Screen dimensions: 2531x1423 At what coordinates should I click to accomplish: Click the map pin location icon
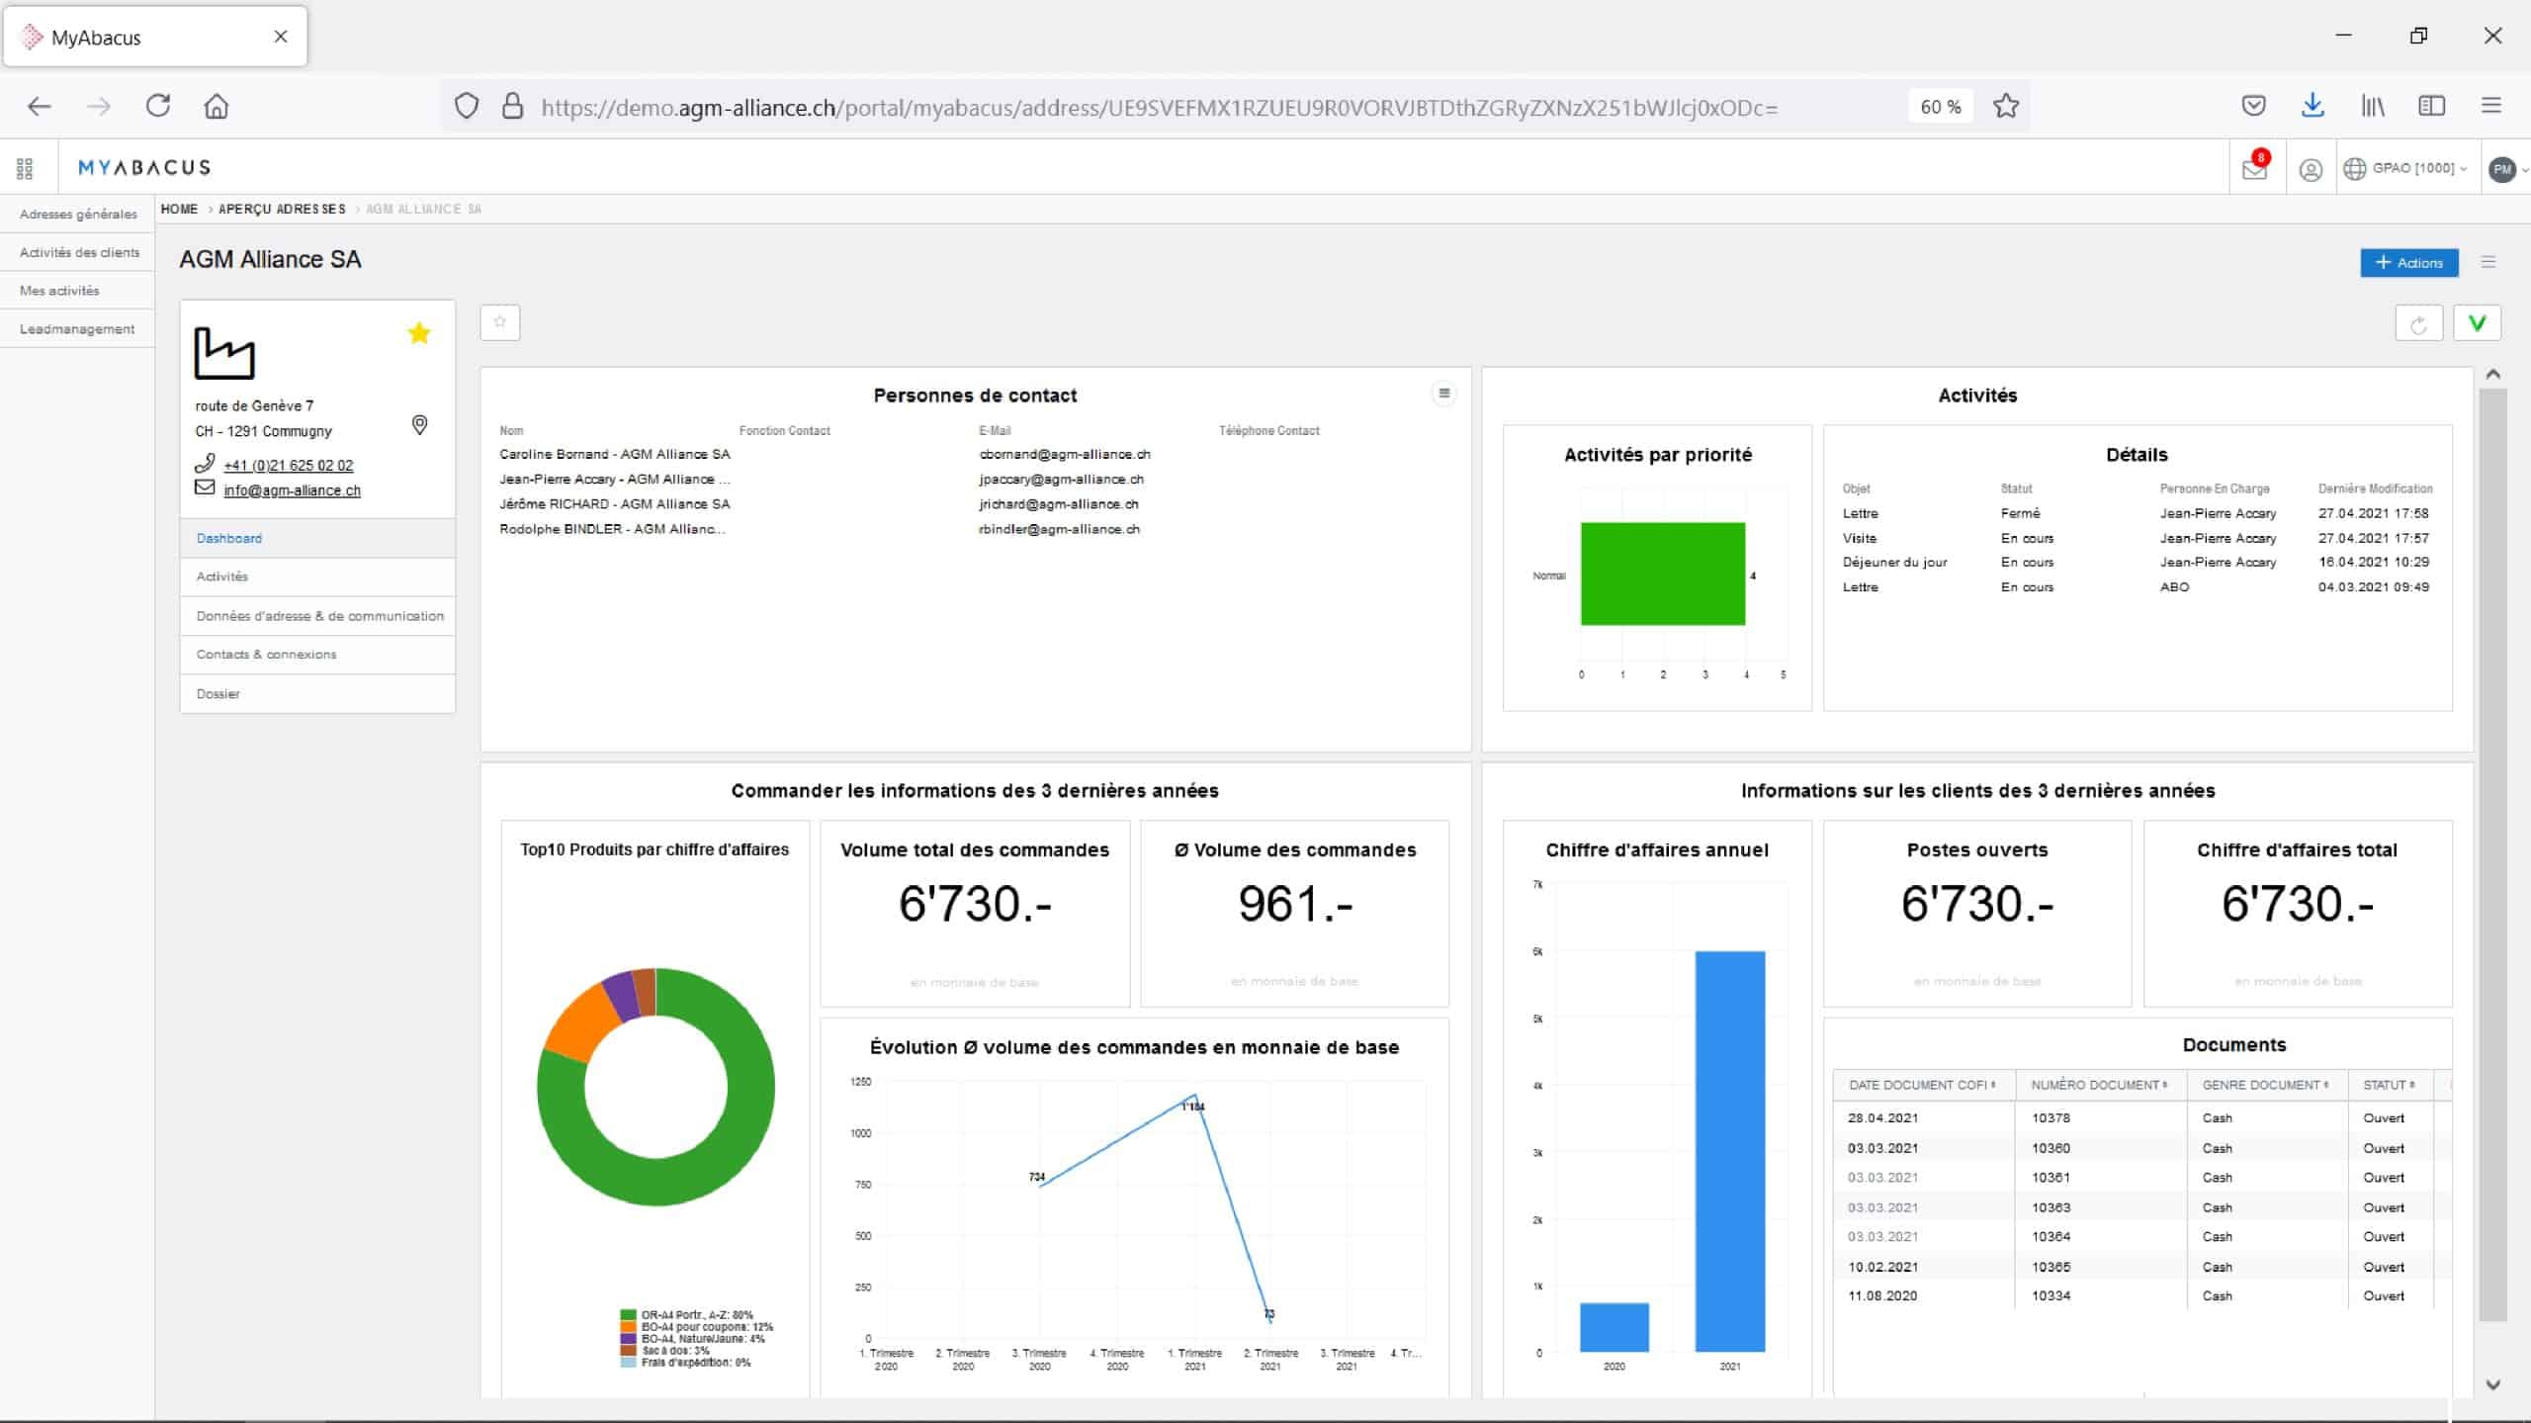(x=419, y=425)
